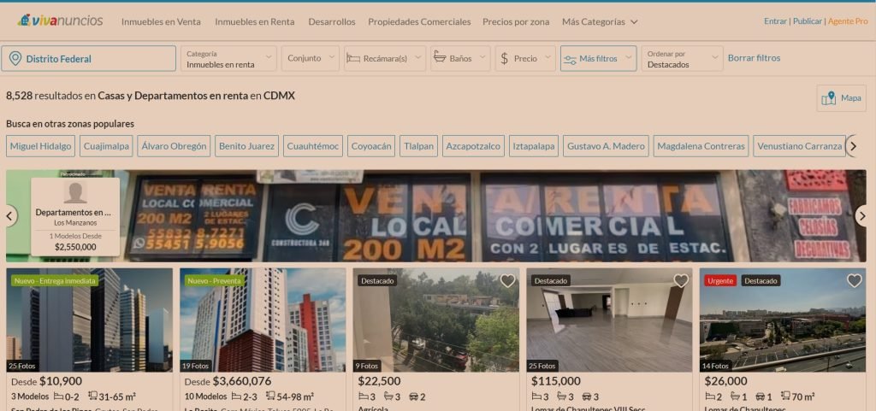Select the Coyoacán zone chip
876x411 pixels.
click(371, 146)
